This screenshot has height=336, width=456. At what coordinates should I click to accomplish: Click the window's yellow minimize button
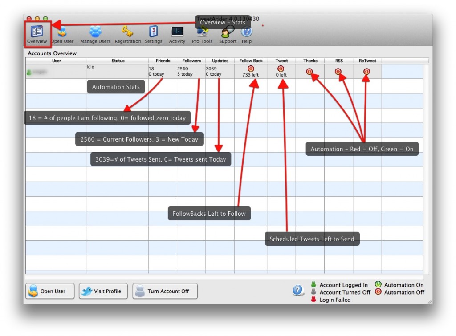(37, 19)
